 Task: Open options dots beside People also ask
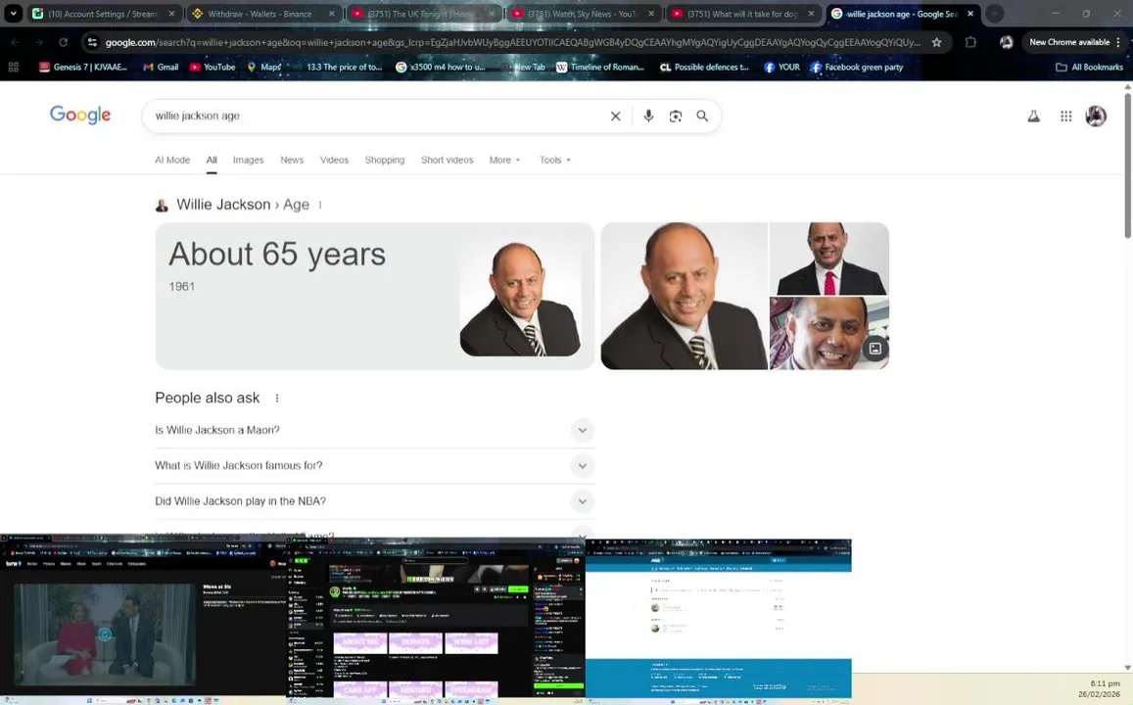pyautogui.click(x=277, y=398)
